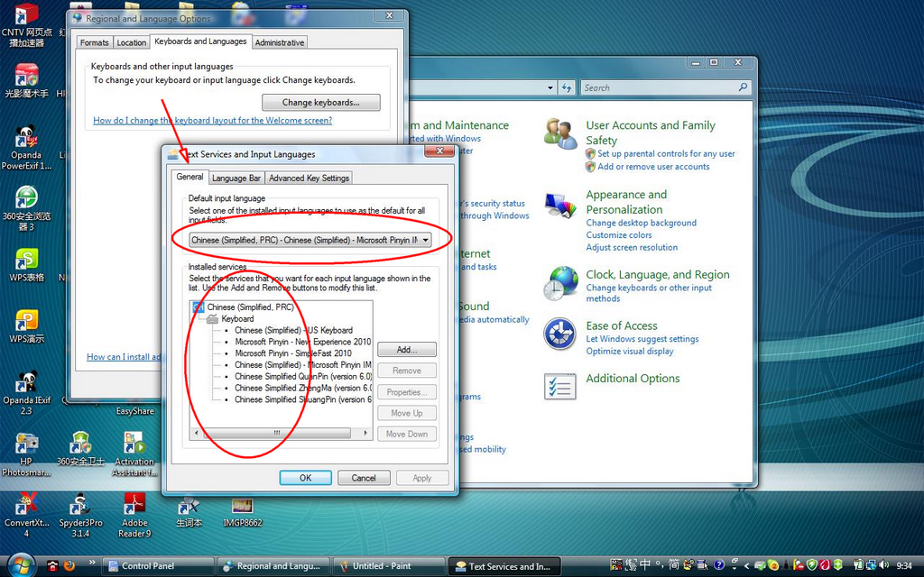The height and width of the screenshot is (577, 924).
Task: Select the Keyboard node in the installed services tree
Action: (x=237, y=318)
